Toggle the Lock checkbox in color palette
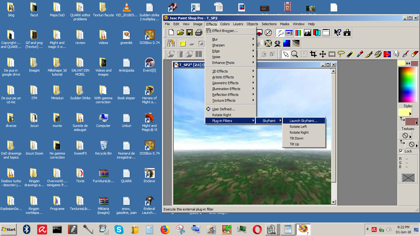 click(x=401, y=151)
